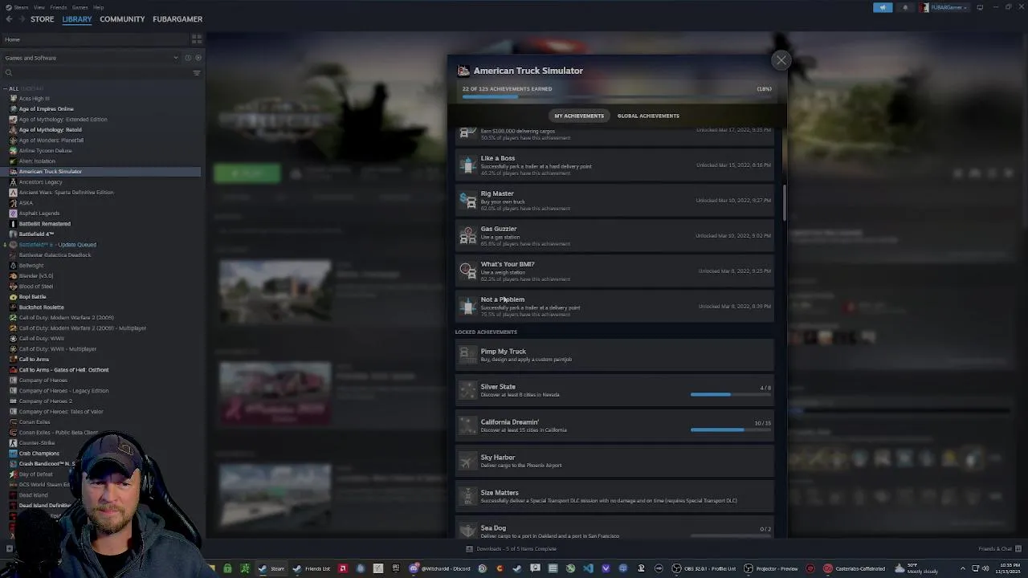Go to the LIBRARY section
The height and width of the screenshot is (578, 1028).
[x=77, y=19]
